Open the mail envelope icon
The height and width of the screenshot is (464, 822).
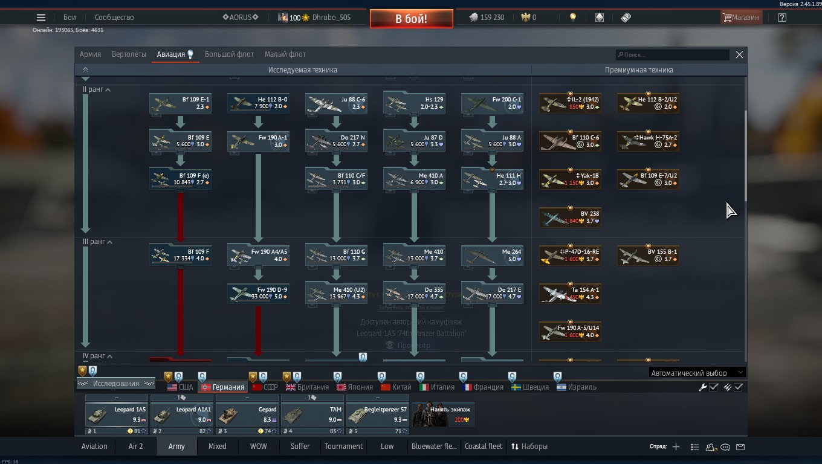click(740, 447)
